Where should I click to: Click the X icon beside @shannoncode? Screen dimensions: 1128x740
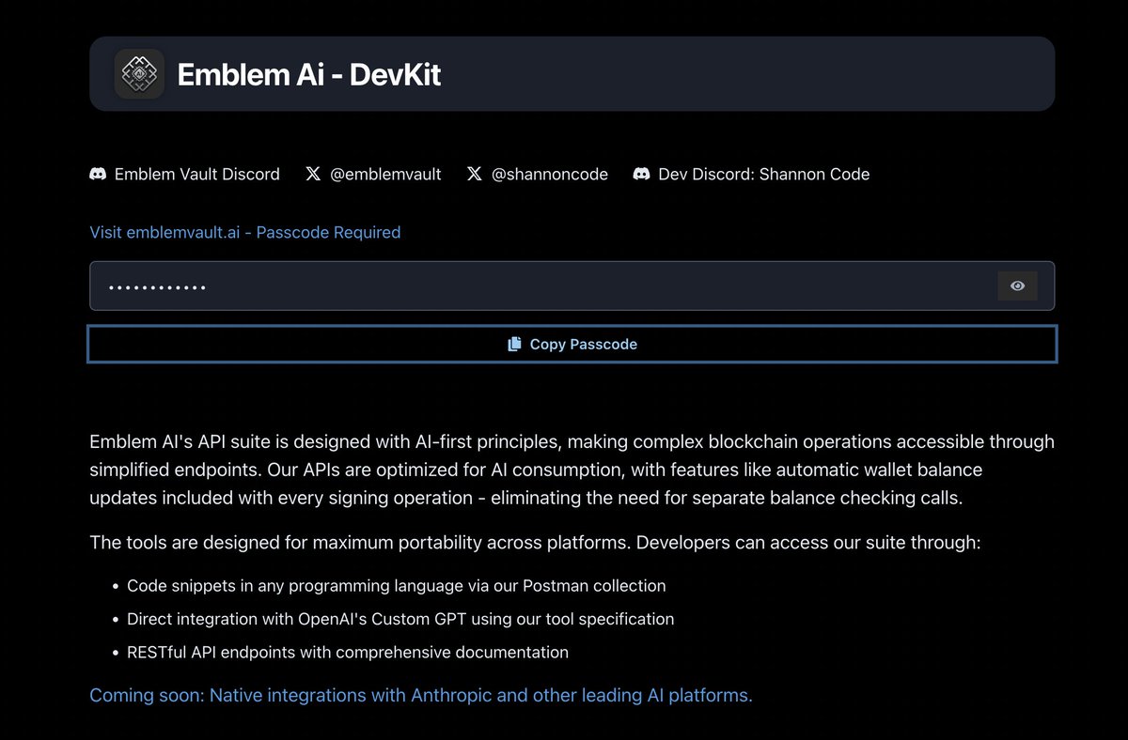[x=475, y=174]
